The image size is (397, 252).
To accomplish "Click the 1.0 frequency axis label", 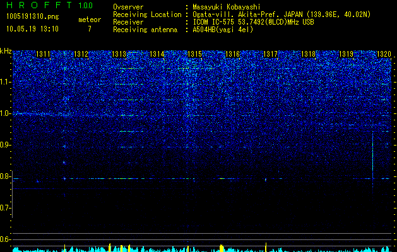I will tap(6, 113).
